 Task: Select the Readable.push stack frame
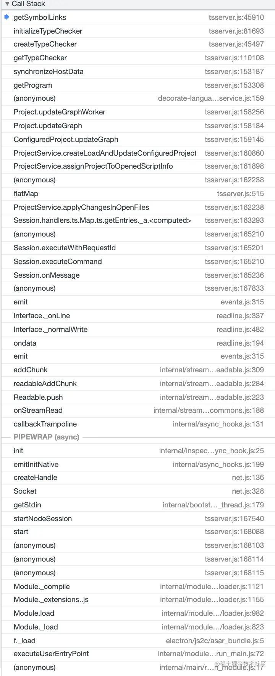(38, 398)
